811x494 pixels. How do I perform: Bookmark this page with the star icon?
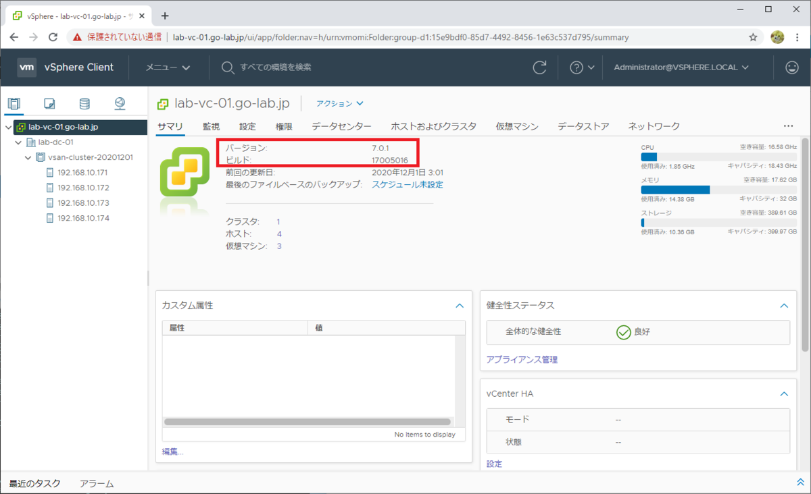point(753,37)
